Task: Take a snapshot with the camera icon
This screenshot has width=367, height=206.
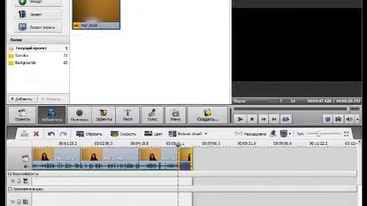Action: (x=338, y=120)
